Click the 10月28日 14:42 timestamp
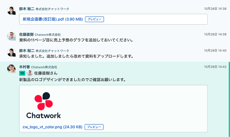This screenshot has width=230, height=137. tap(215, 67)
